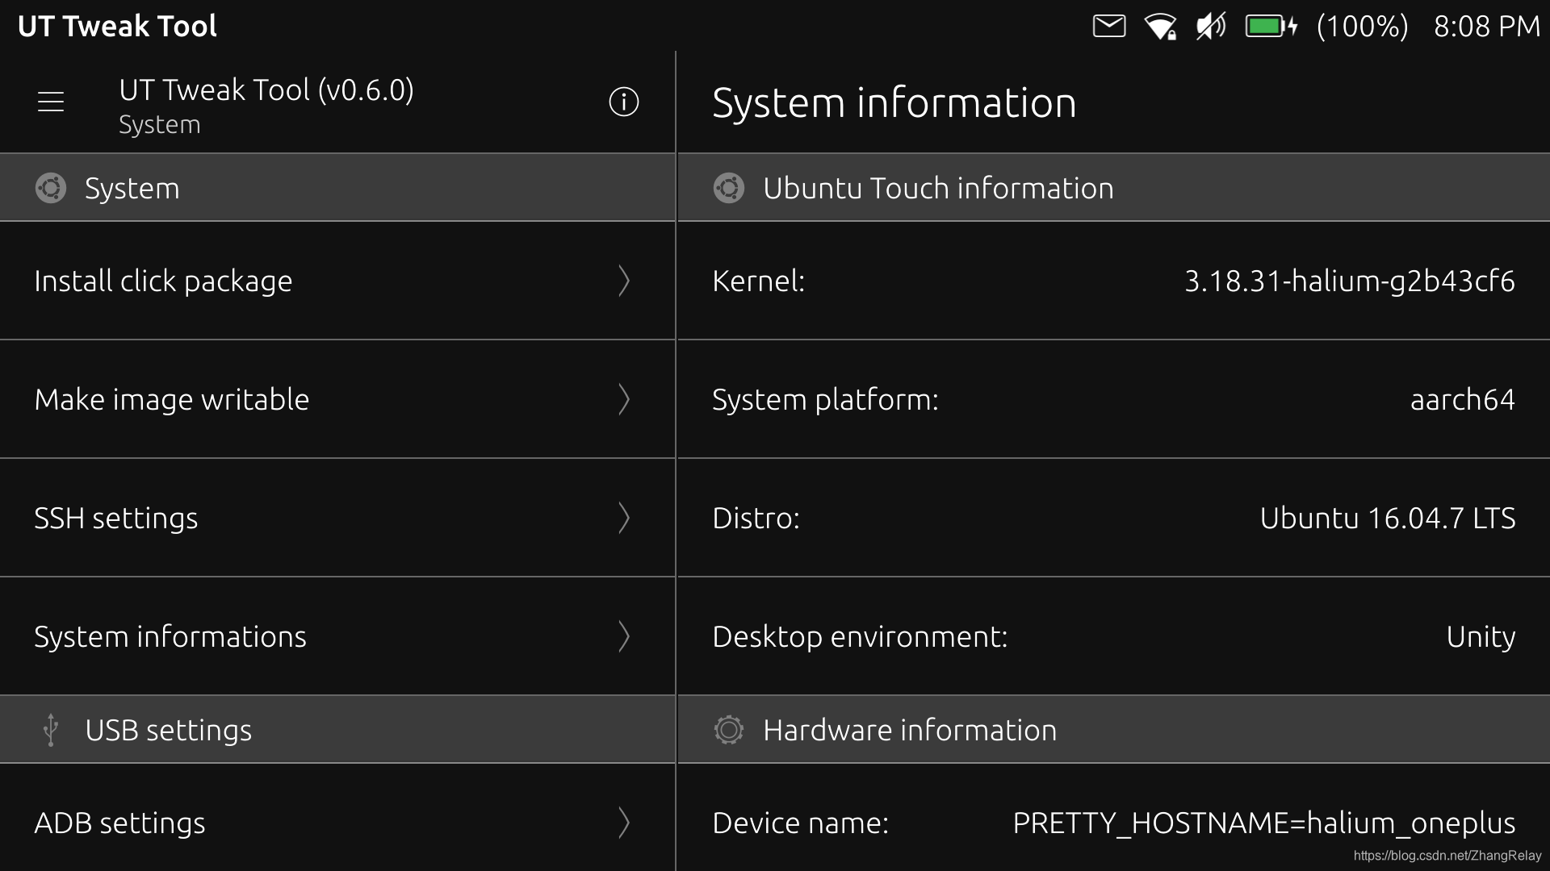Open the battery status indicator

tap(1271, 27)
